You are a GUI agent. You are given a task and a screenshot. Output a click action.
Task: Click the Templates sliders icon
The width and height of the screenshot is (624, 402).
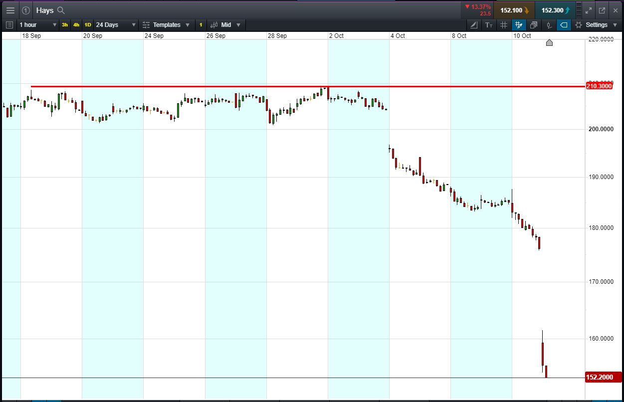click(x=146, y=24)
